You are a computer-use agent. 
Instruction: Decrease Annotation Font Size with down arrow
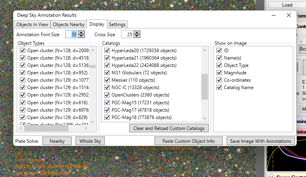pyautogui.click(x=81, y=36)
